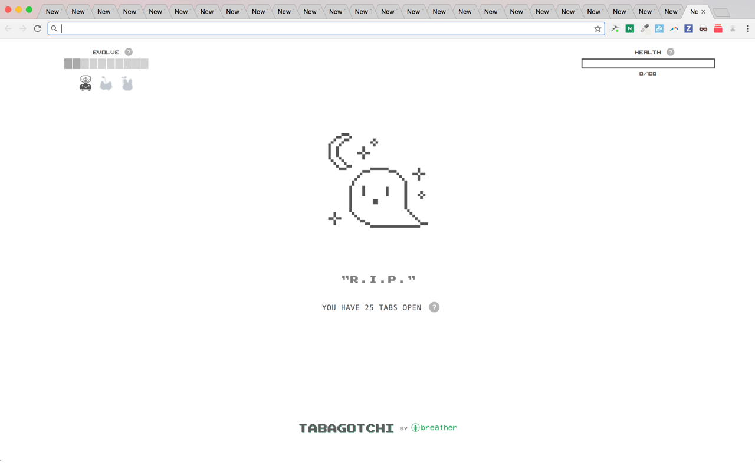Open the blue broadcast signal extension
Image resolution: width=755 pixels, height=472 pixels.
click(x=659, y=28)
